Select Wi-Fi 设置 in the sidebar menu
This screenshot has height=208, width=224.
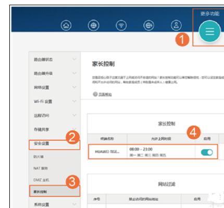click(x=43, y=101)
